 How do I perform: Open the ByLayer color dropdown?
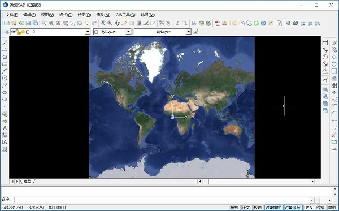click(x=128, y=32)
